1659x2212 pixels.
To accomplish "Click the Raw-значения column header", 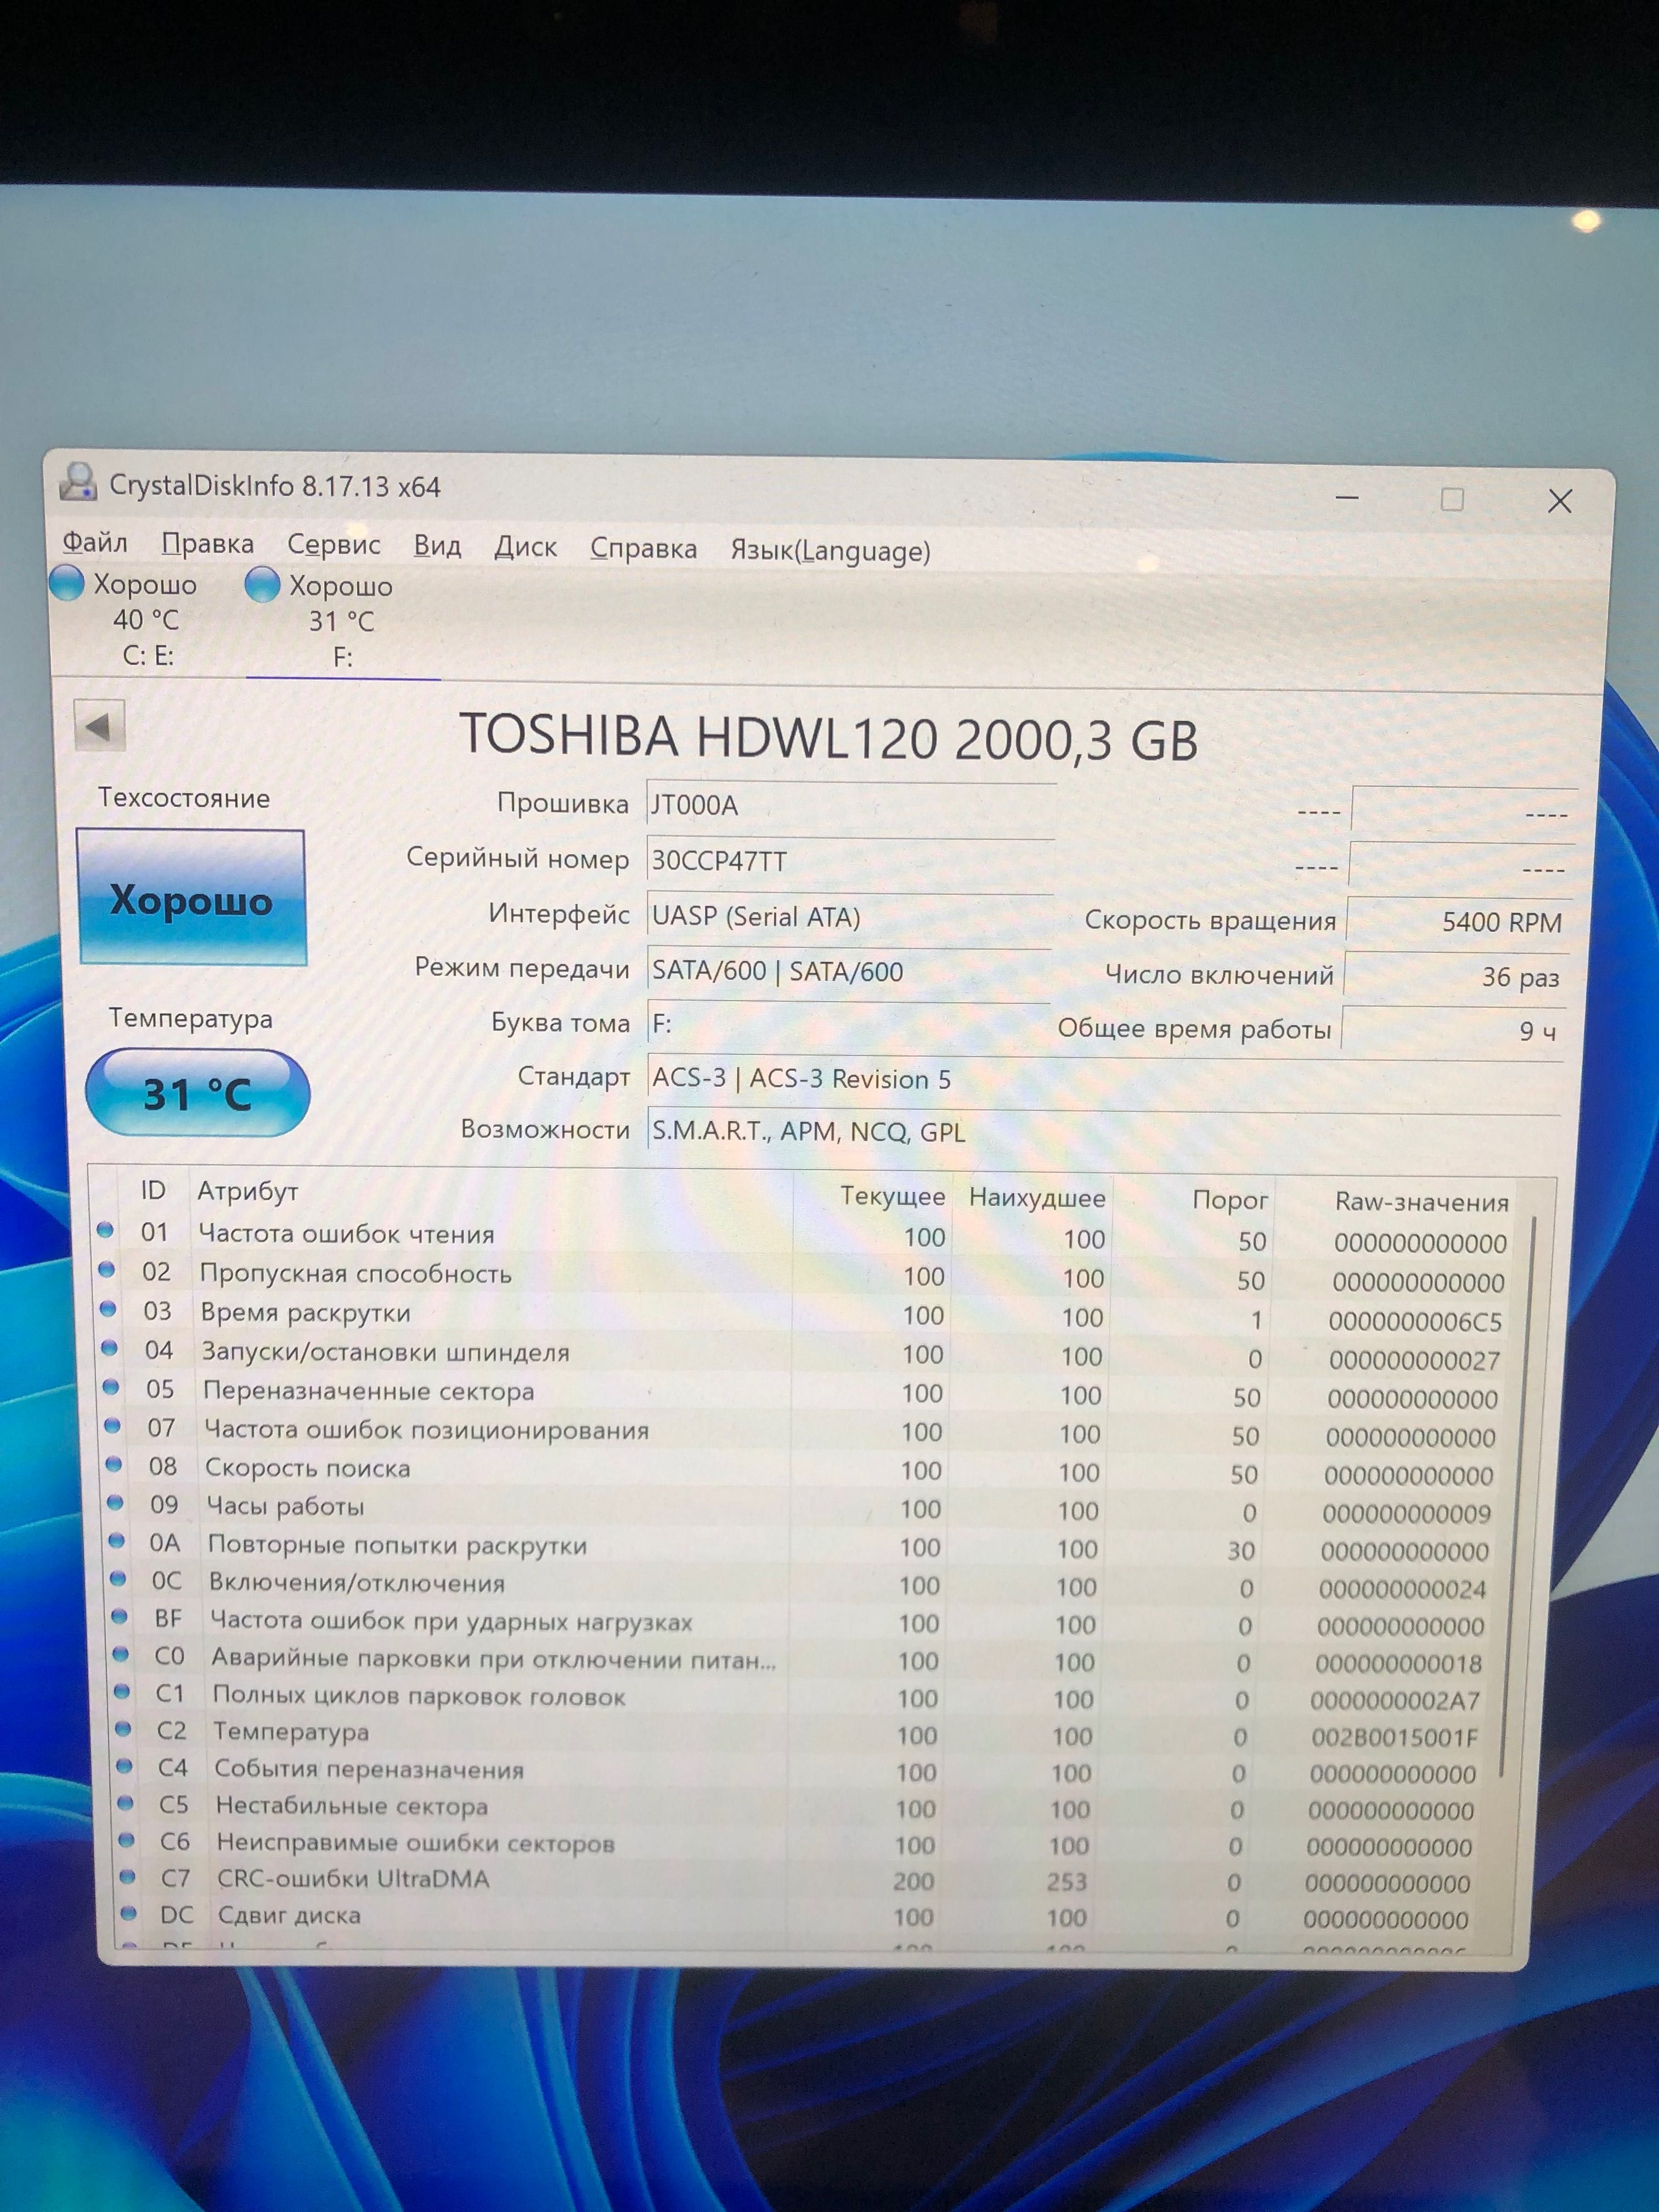I will (1421, 1201).
